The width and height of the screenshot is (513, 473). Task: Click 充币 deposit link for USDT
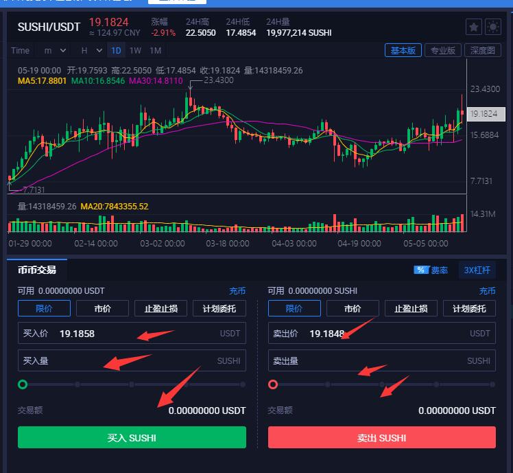(x=237, y=291)
